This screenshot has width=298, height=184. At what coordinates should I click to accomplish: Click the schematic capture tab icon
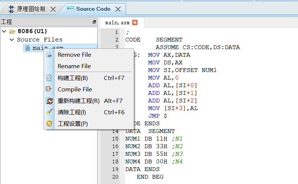pyautogui.click(x=11, y=9)
